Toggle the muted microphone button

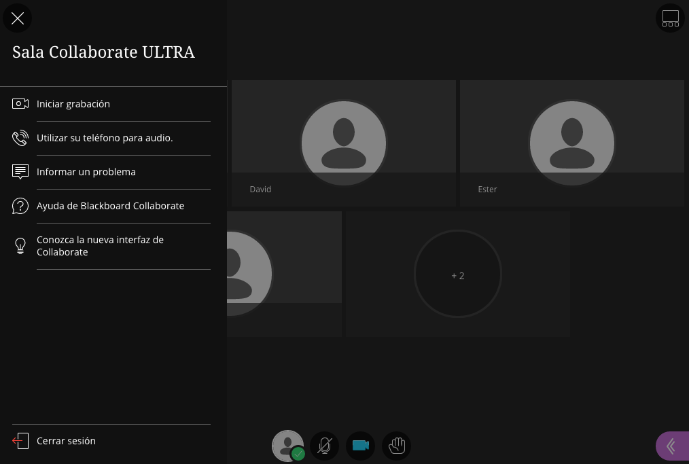click(x=324, y=446)
